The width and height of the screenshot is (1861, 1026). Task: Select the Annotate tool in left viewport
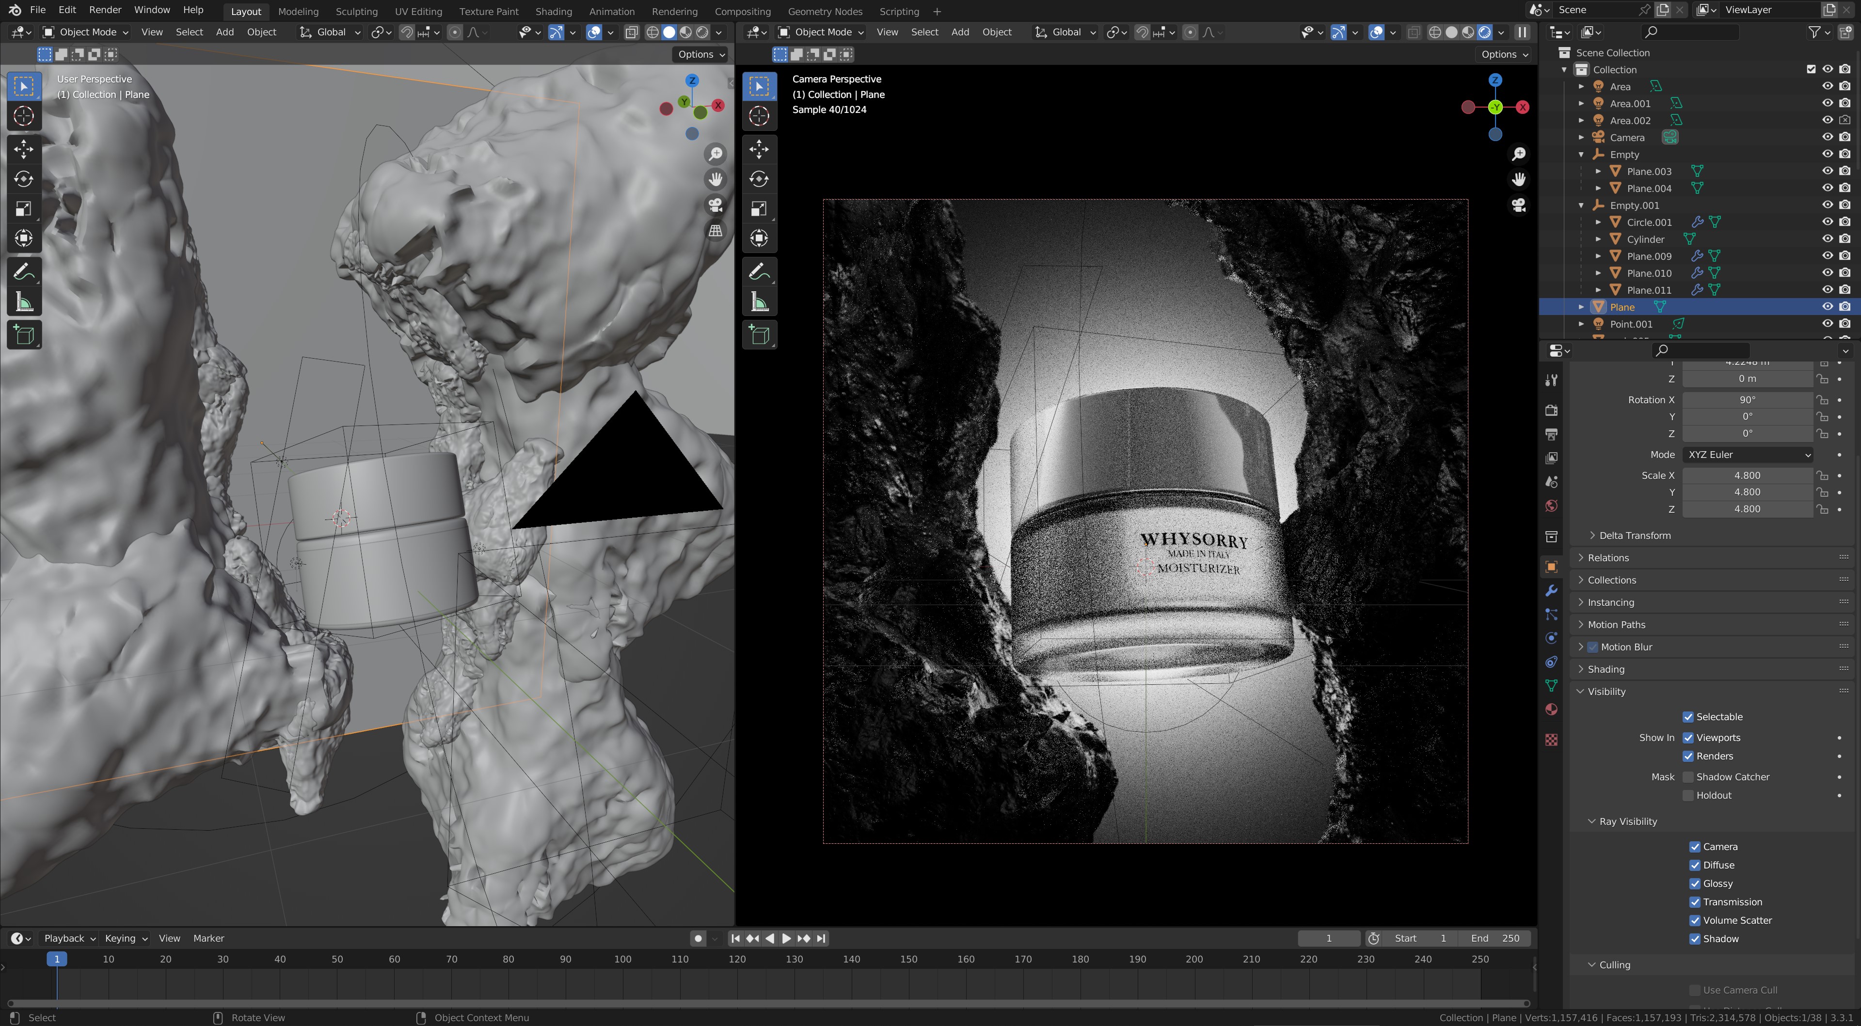pos(24,272)
